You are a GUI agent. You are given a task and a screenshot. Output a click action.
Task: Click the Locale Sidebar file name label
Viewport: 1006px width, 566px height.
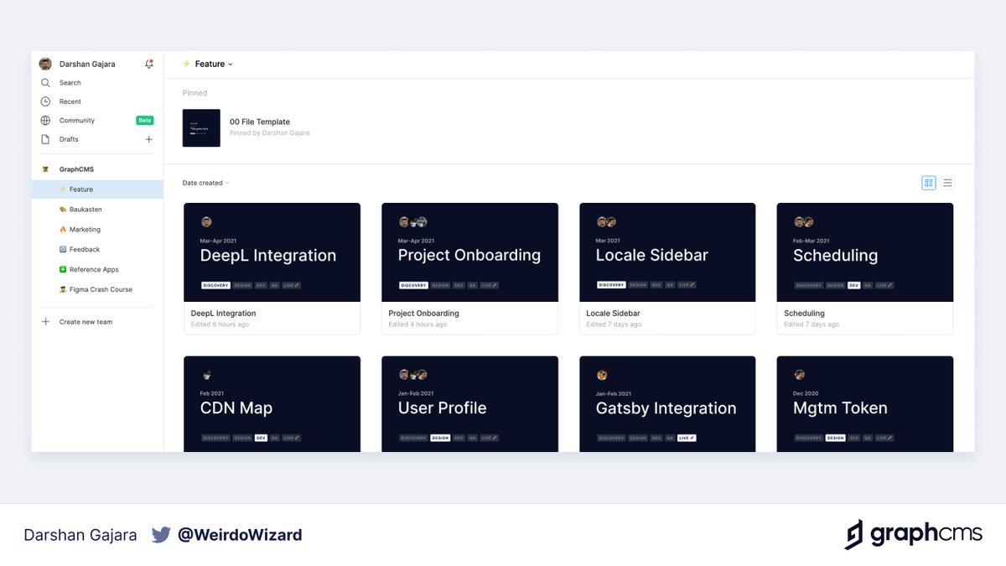point(614,314)
